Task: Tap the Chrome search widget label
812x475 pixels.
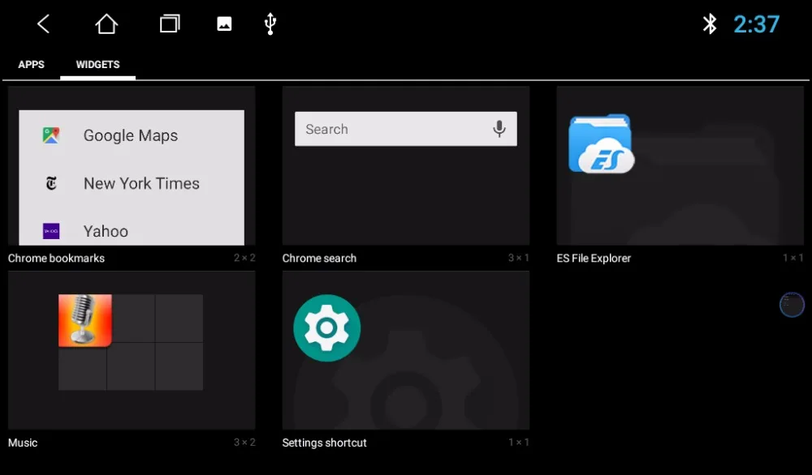Action: click(319, 258)
